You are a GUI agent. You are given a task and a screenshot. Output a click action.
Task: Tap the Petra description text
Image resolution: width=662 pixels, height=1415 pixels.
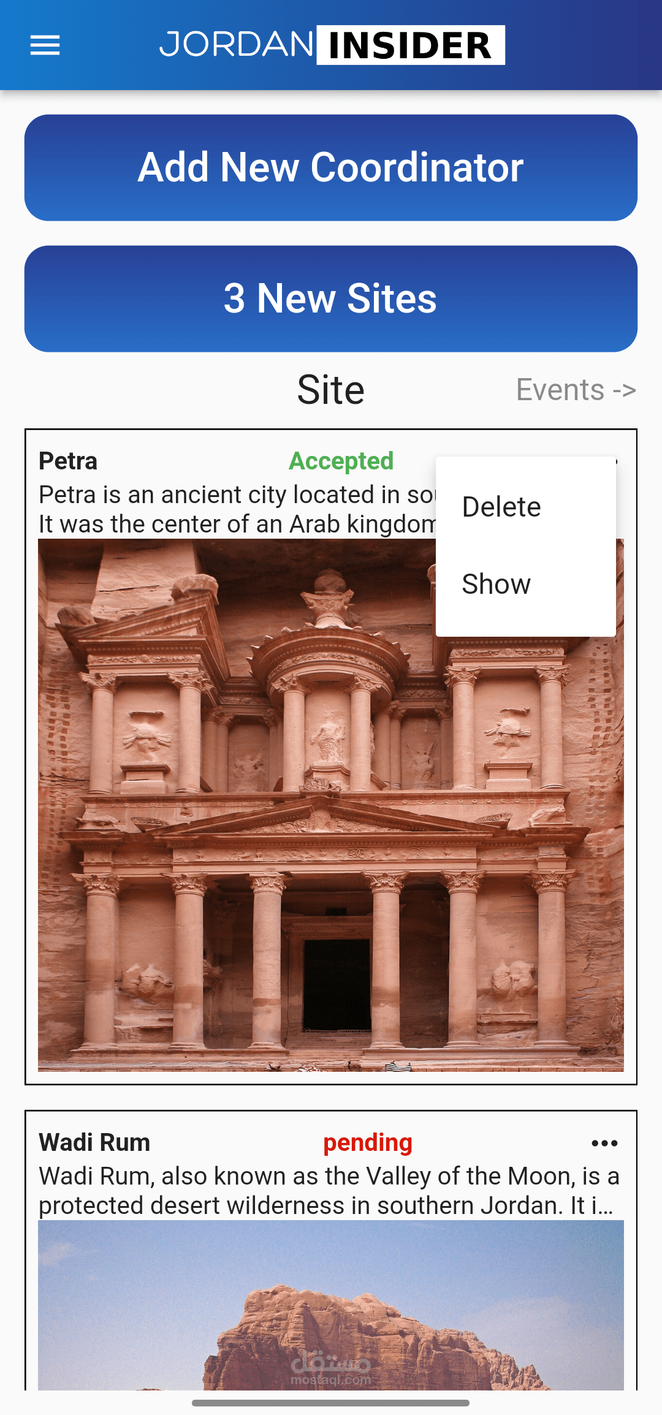(237, 509)
